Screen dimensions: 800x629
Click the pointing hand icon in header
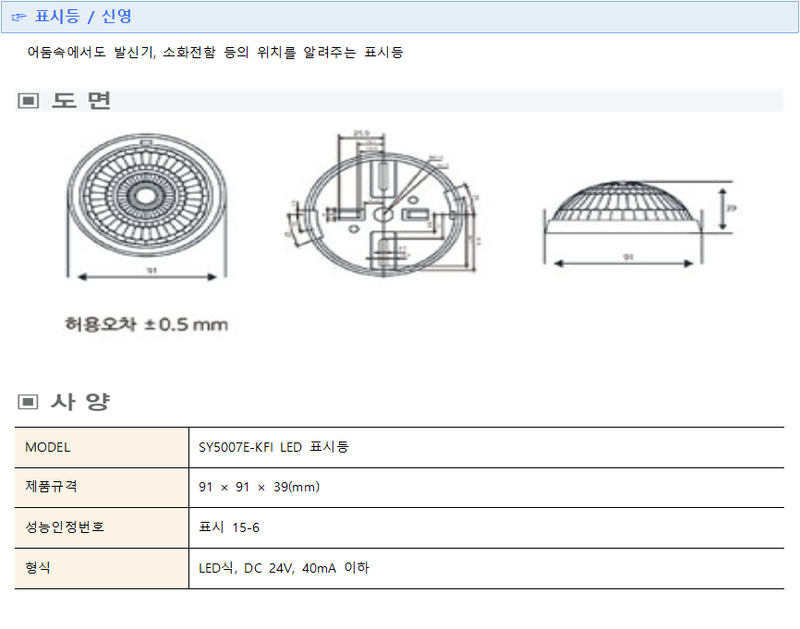click(18, 18)
